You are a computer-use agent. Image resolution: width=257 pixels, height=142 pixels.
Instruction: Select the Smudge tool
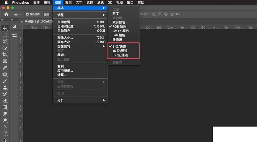tap(5, 114)
